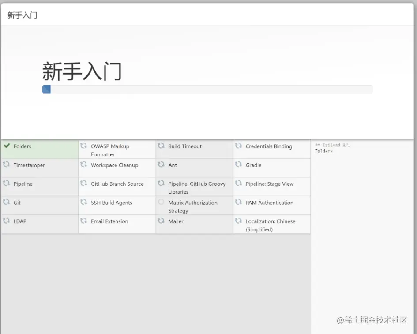Click the spinner icon beside Timestamper
Viewport: 417px width, 334px height.
6,164
